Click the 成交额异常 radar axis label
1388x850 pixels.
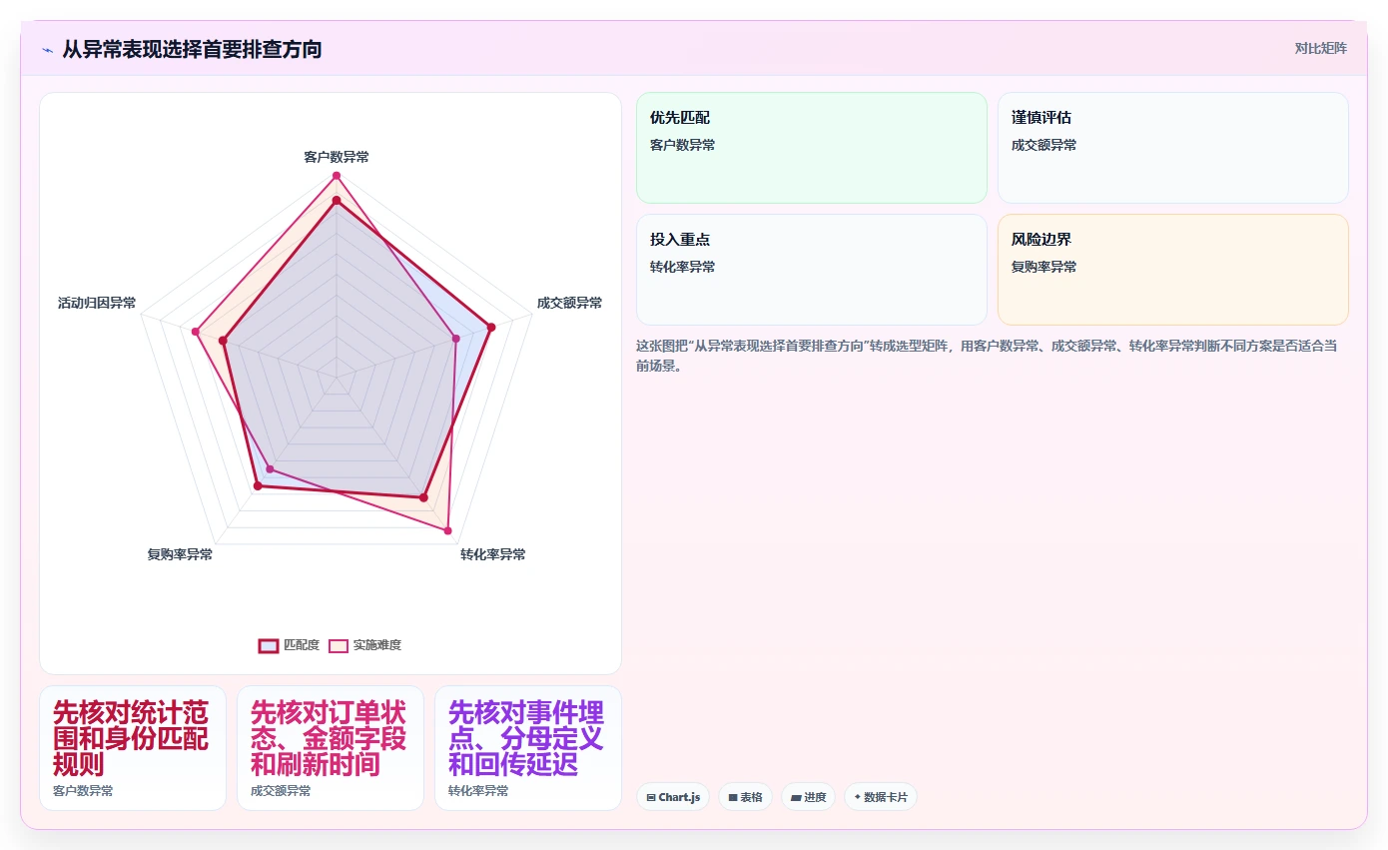click(569, 303)
